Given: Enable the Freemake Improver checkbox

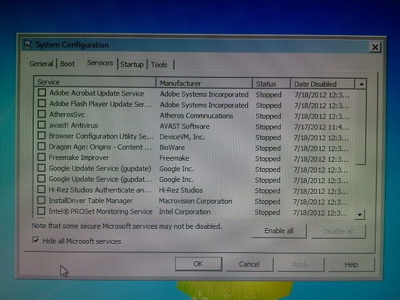Looking at the screenshot, I should [x=42, y=157].
